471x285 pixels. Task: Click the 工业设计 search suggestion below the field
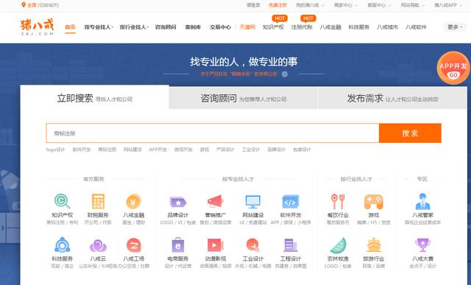tap(251, 149)
